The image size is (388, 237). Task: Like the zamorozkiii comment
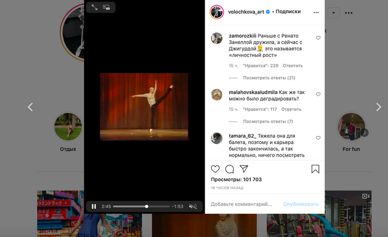(318, 38)
